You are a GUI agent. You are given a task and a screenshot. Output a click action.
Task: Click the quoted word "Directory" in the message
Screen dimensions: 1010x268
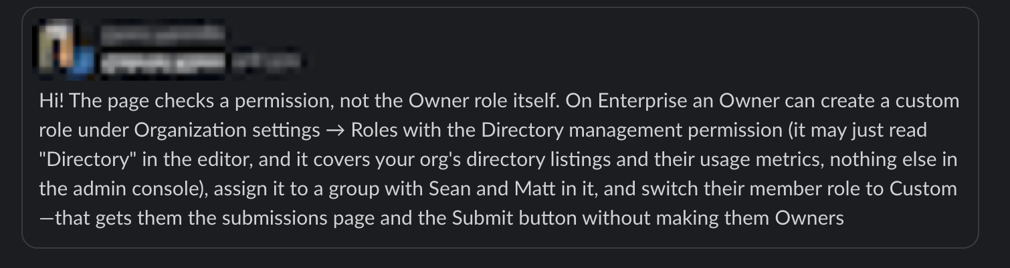click(x=79, y=159)
